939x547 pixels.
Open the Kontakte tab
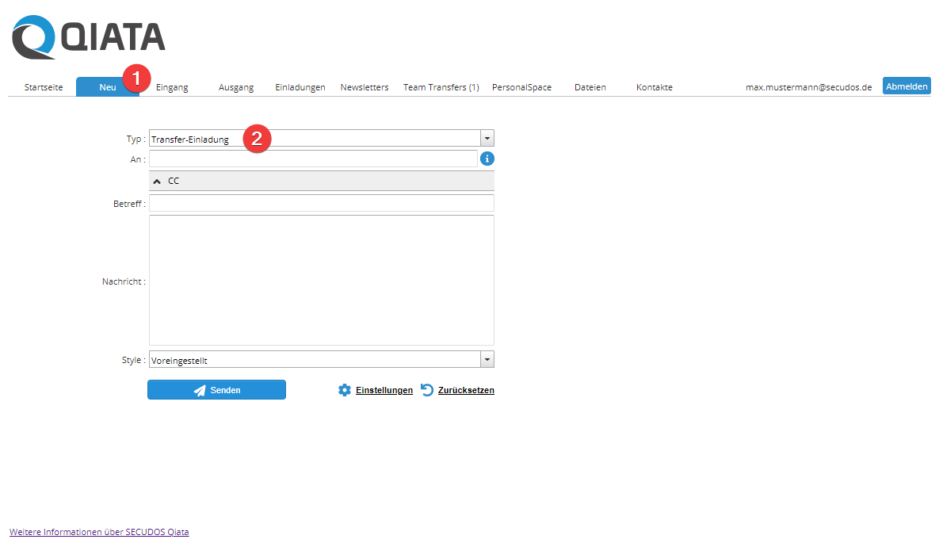[655, 87]
